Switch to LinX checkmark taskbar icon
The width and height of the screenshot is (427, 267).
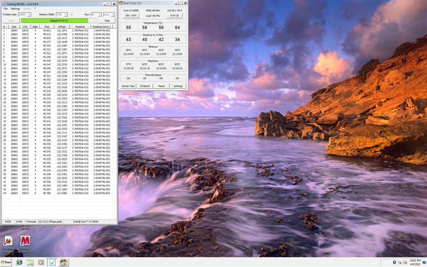pos(52,262)
